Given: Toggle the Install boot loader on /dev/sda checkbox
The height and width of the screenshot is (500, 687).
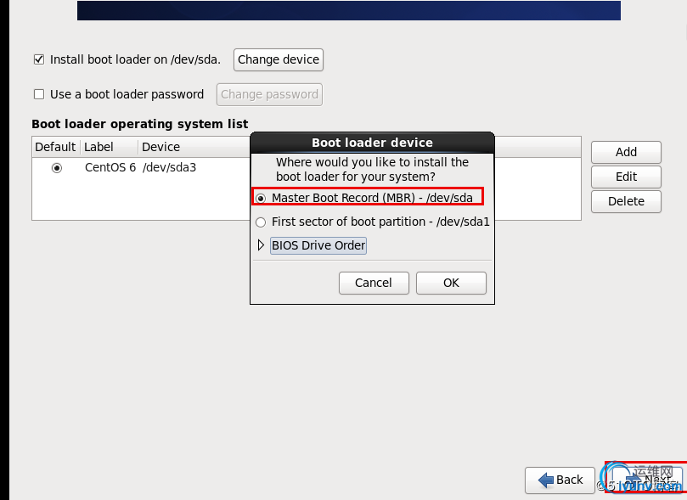Looking at the screenshot, I should (38, 59).
